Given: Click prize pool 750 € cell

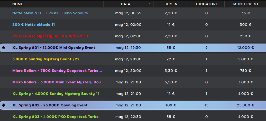Looking at the screenshot, I should point(246,71).
